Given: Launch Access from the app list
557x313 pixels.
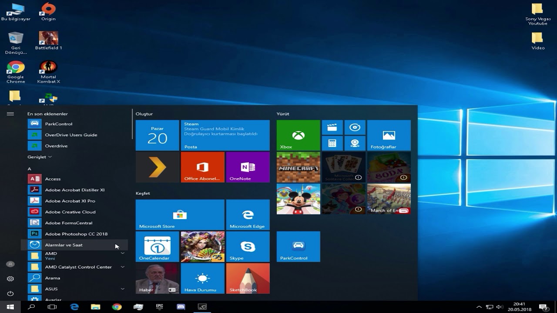Looking at the screenshot, I should [74, 179].
